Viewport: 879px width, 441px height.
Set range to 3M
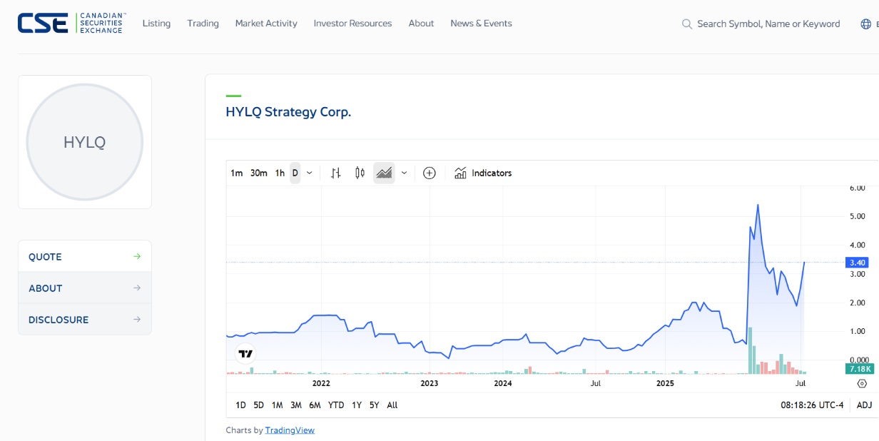(295, 405)
